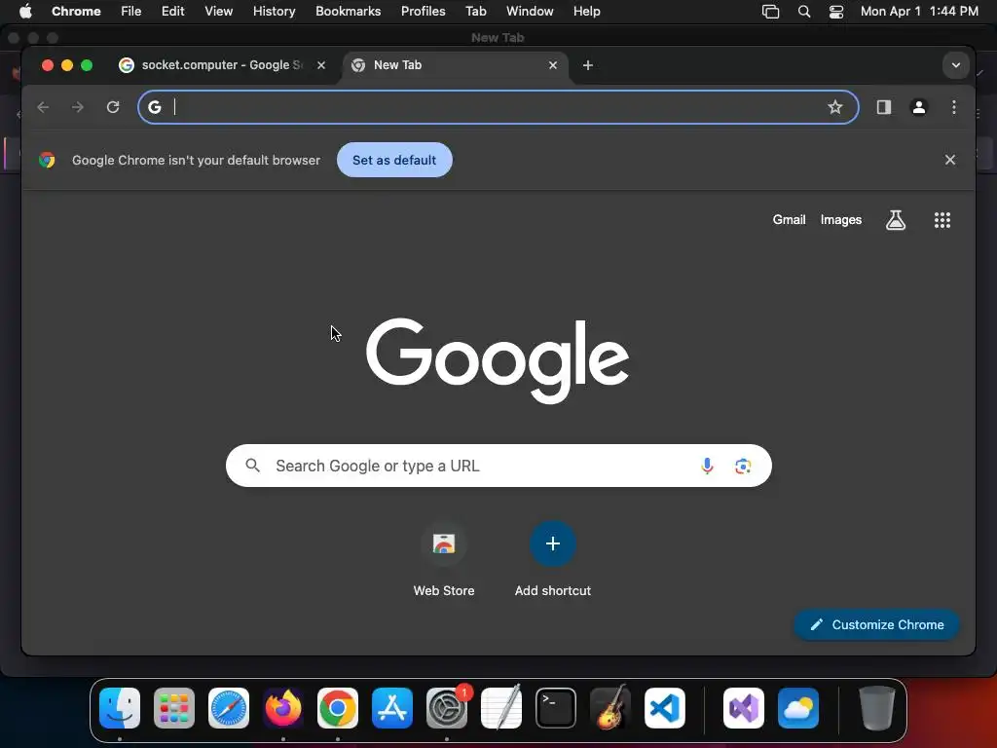Open the Images link
997x748 pixels.
tap(840, 219)
